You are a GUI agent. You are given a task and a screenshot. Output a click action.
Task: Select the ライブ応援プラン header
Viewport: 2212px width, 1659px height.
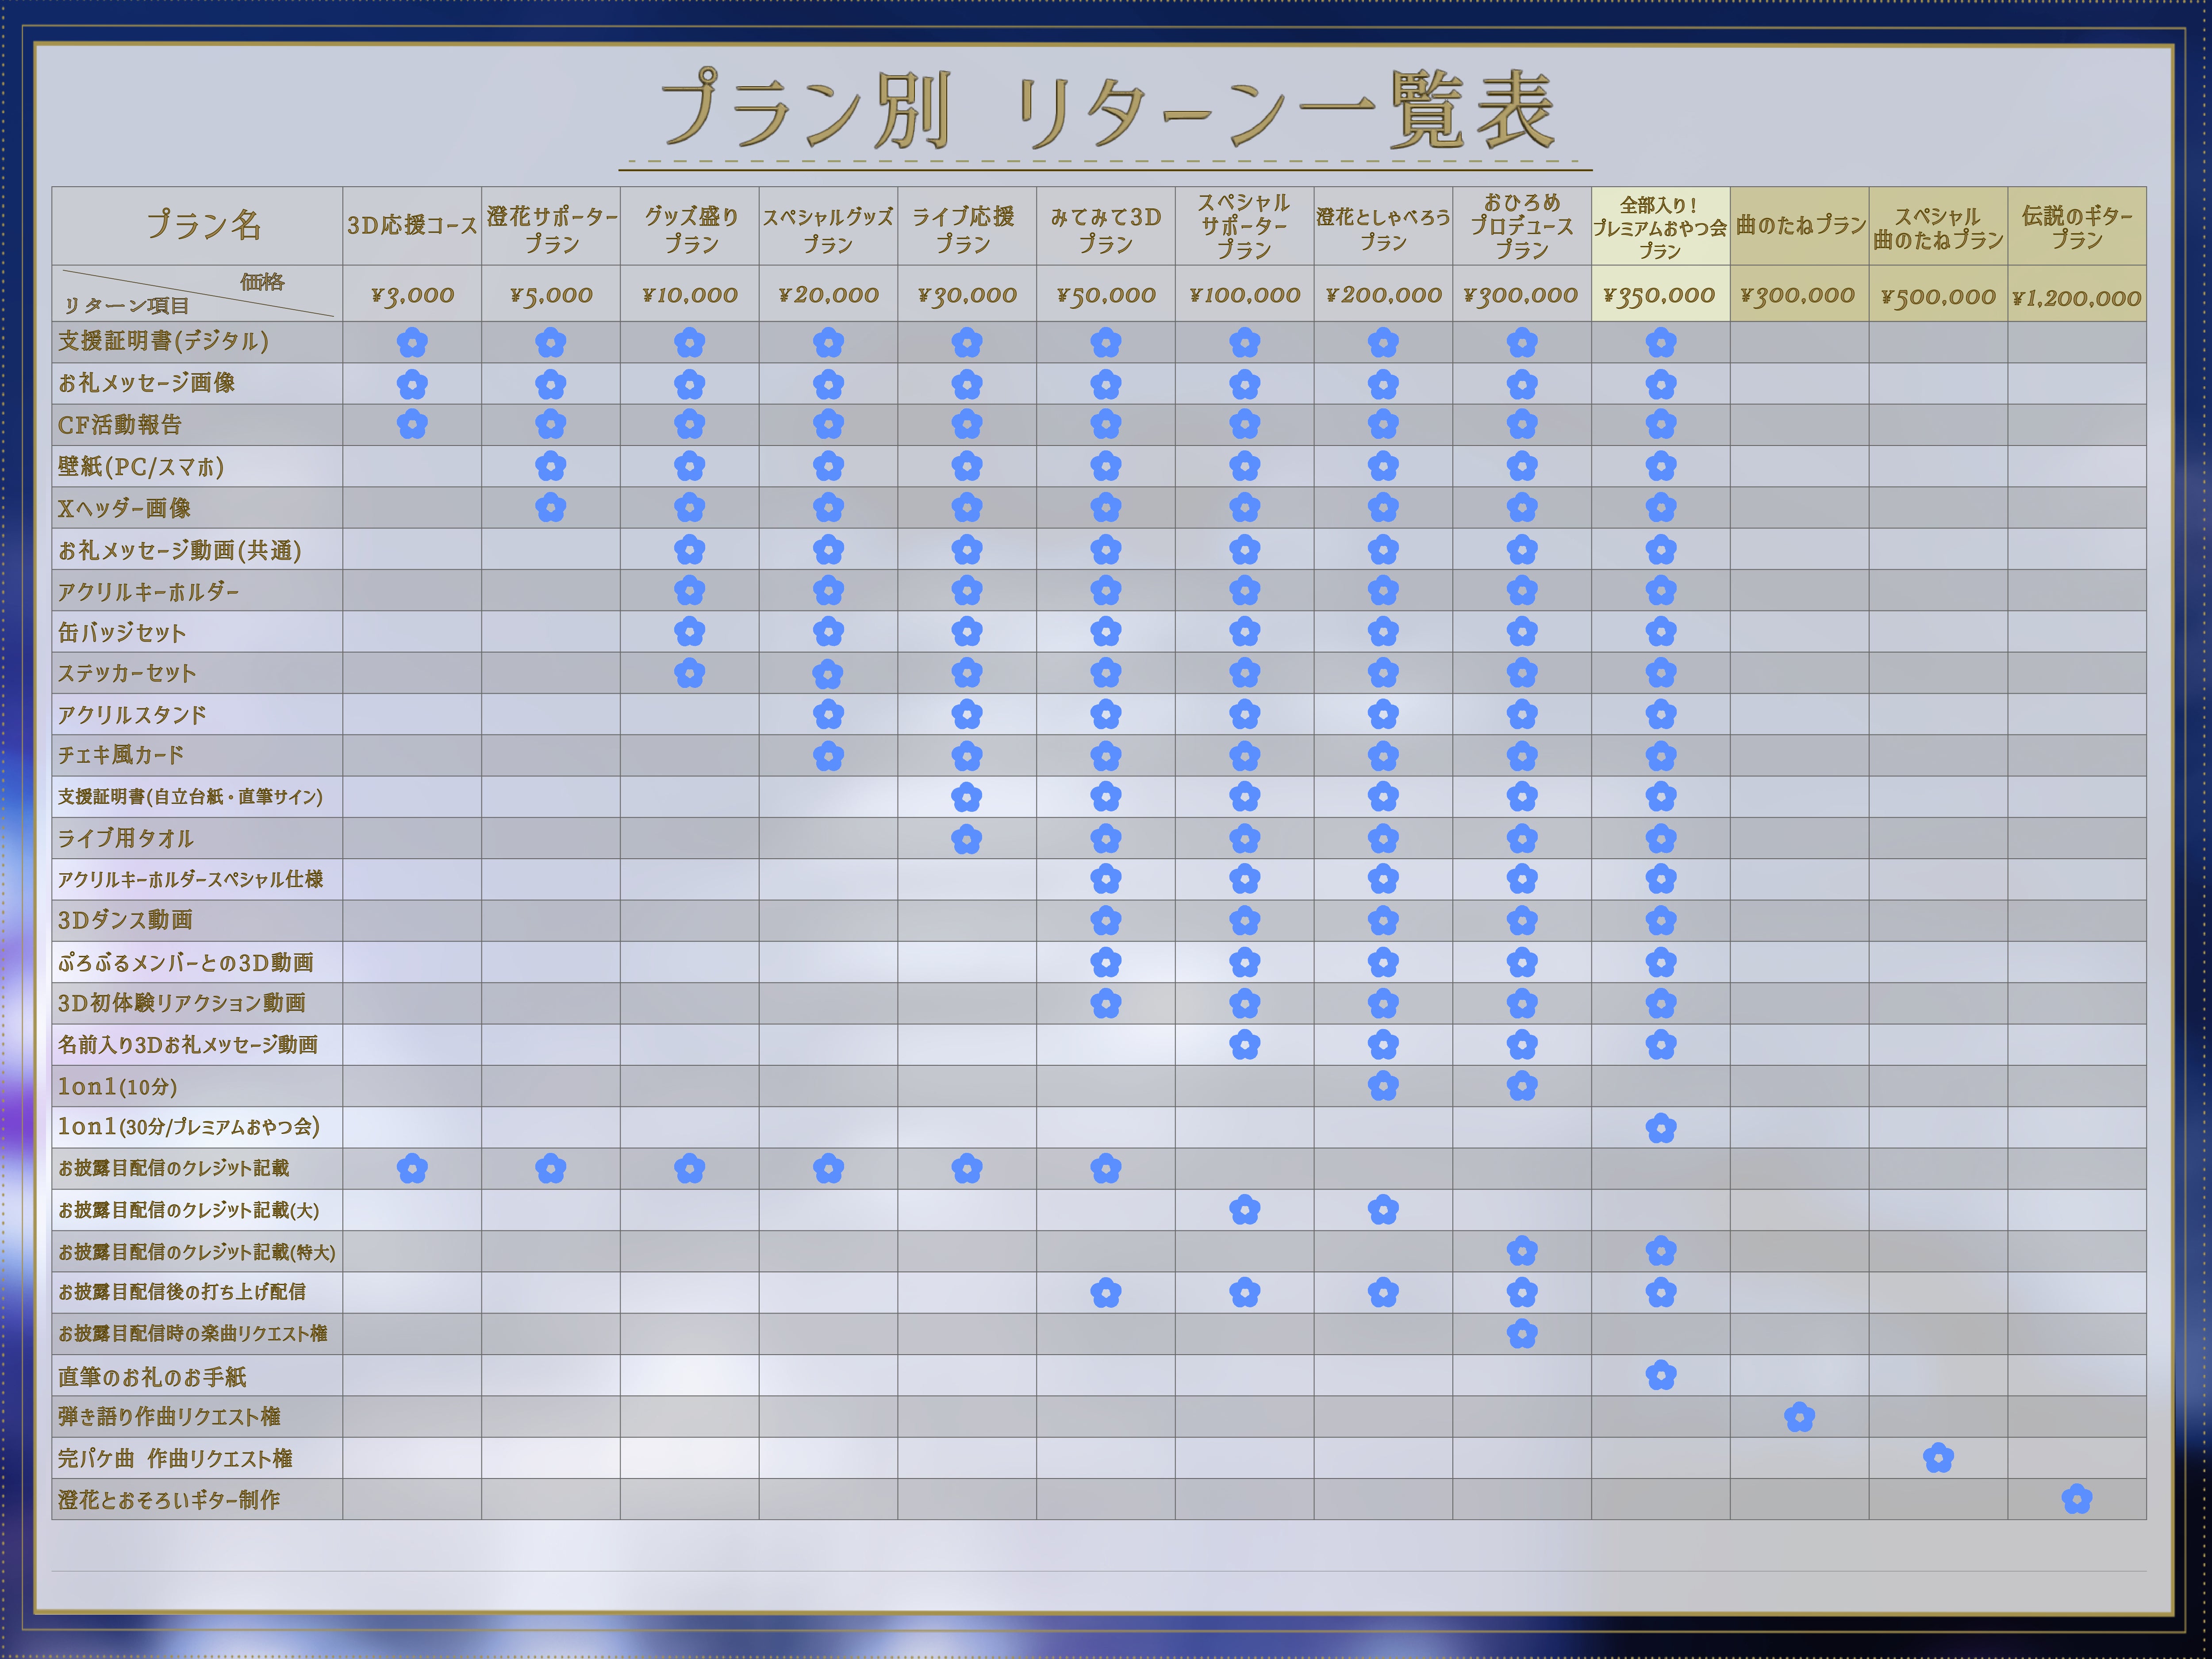coord(967,226)
